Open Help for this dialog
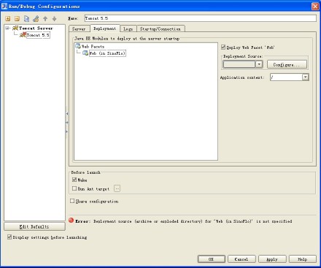The height and width of the screenshot is (268, 321). (303, 259)
